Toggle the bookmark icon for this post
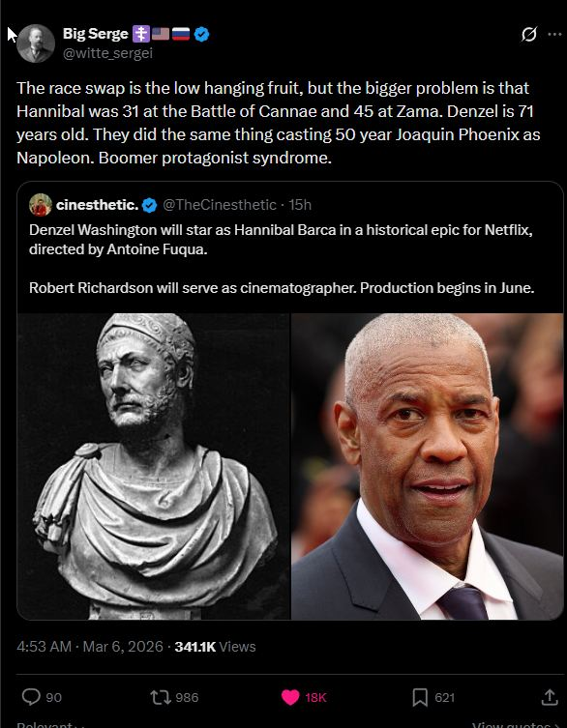Image resolution: width=567 pixels, height=728 pixels. click(420, 697)
